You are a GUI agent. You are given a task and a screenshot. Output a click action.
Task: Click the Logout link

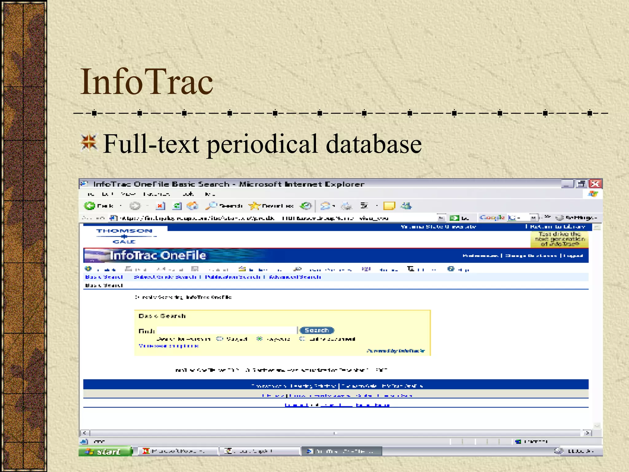pyautogui.click(x=573, y=255)
